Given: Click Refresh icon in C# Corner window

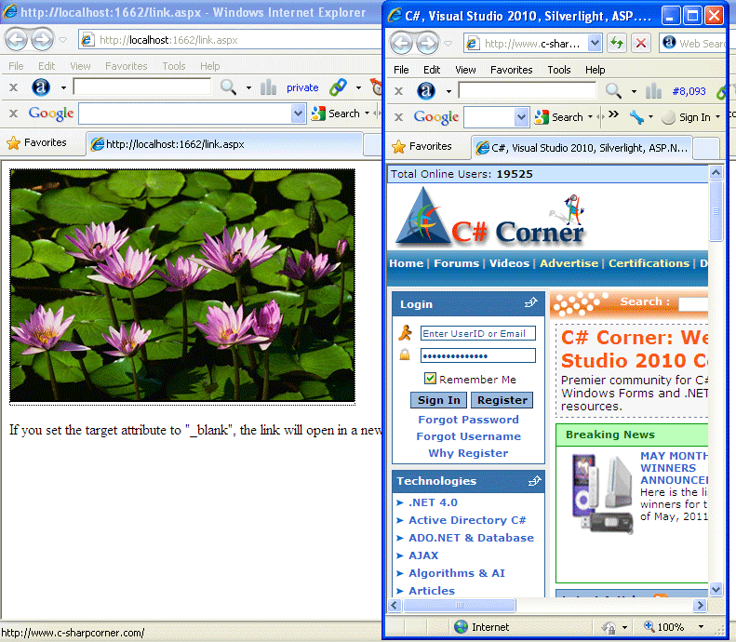Looking at the screenshot, I should 617,43.
